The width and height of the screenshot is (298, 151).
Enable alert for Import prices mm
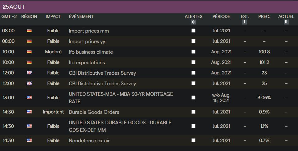point(193,31)
